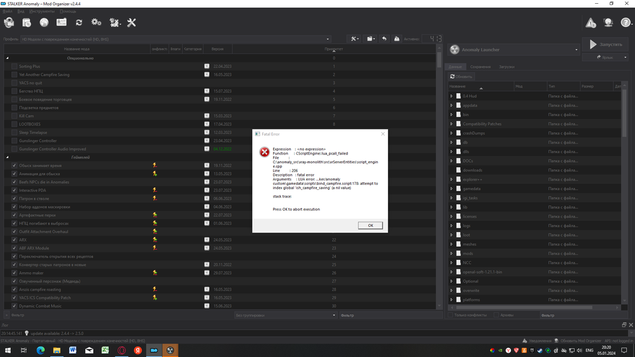This screenshot has width=635, height=357.
Task: Uncheck Arszis campfire roasting mod
Action: 14,289
